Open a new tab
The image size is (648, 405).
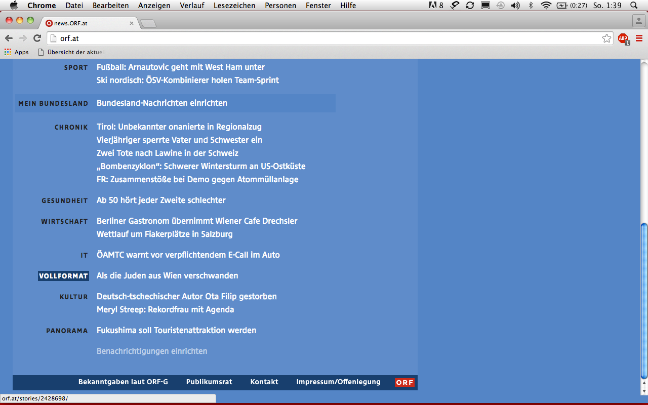tap(148, 23)
